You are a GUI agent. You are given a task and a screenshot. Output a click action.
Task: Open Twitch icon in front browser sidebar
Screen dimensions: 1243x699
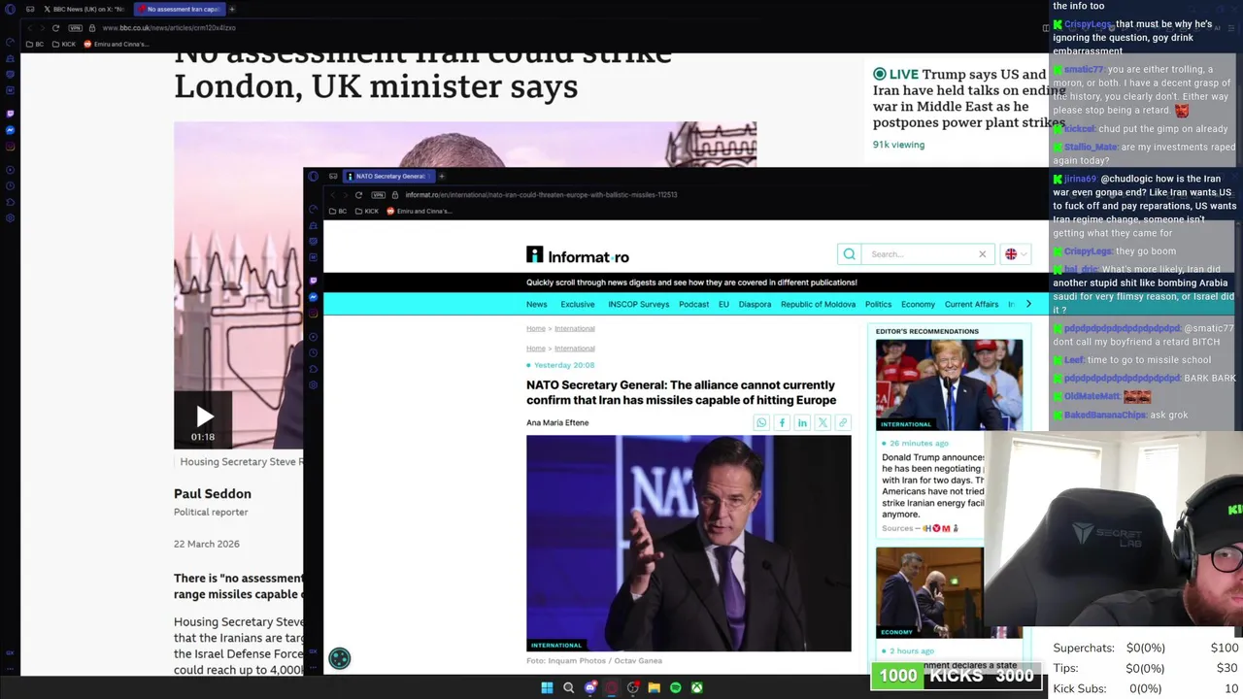coord(313,281)
